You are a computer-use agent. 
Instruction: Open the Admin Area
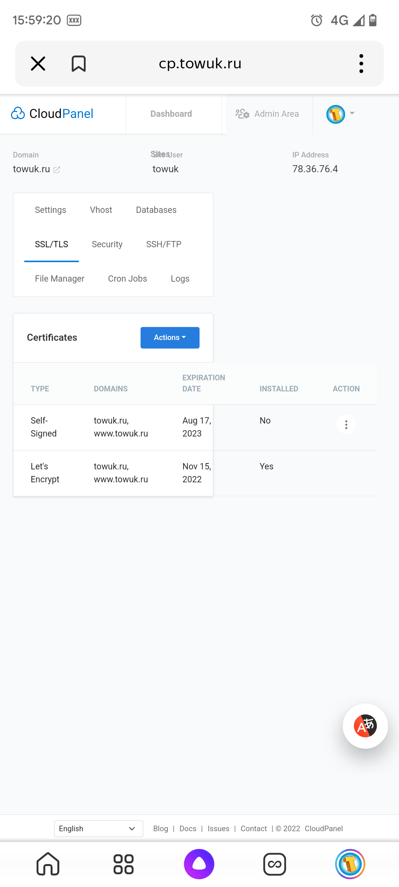pyautogui.click(x=268, y=113)
